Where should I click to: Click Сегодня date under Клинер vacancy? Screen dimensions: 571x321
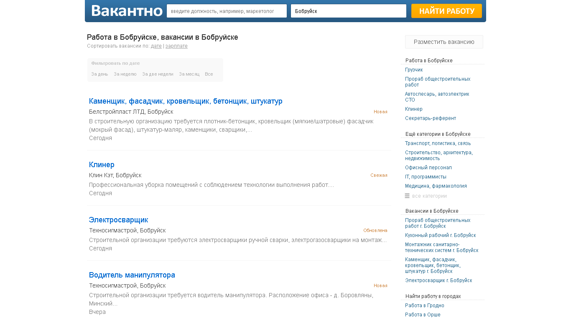click(100, 193)
